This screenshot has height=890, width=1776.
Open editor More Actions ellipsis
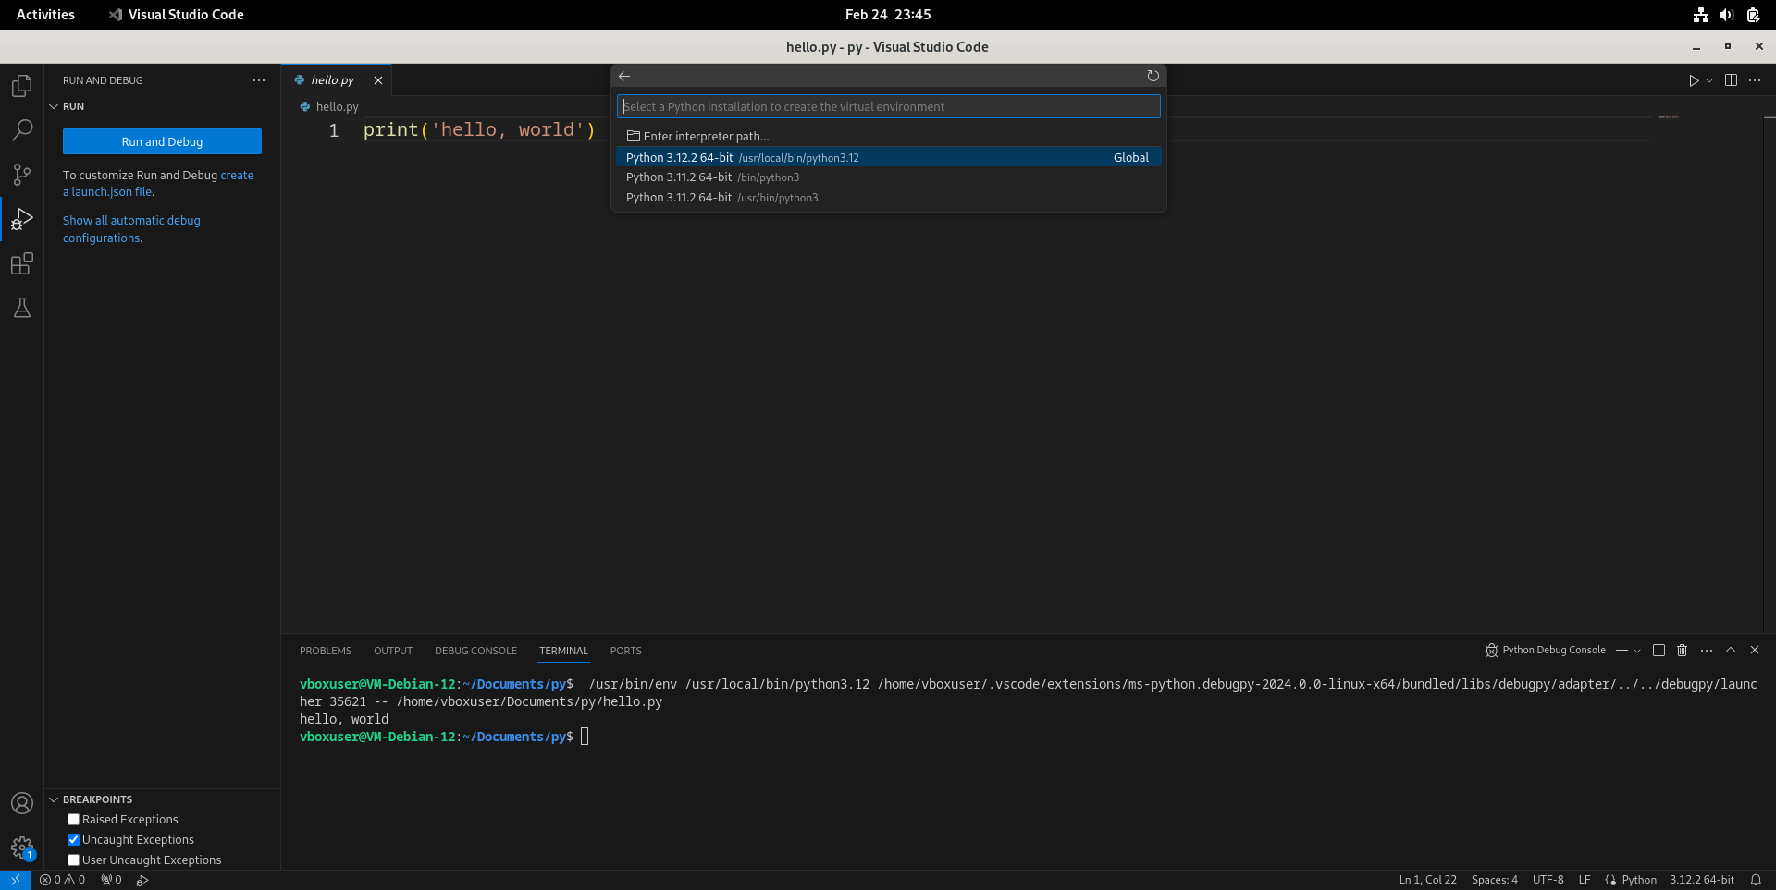click(x=1755, y=80)
